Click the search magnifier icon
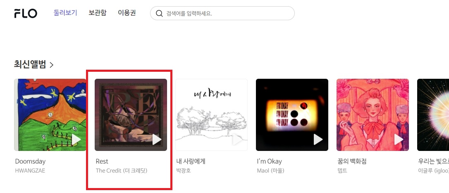 tap(159, 13)
